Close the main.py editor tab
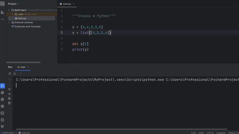239x134 pixels. click(x=74, y=4)
